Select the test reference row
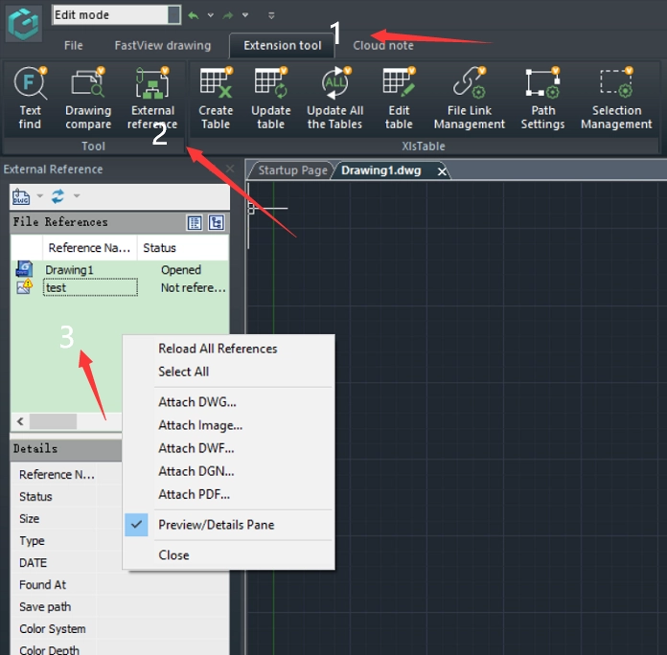 [120, 287]
